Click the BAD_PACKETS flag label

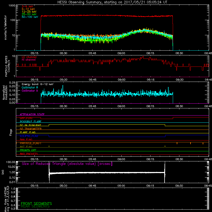29,154
